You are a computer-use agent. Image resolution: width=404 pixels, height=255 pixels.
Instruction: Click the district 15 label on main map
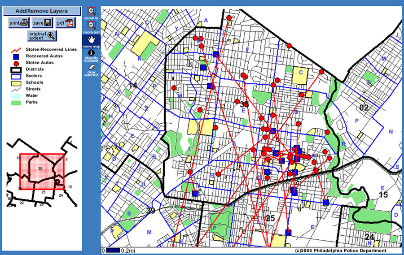pos(383,195)
